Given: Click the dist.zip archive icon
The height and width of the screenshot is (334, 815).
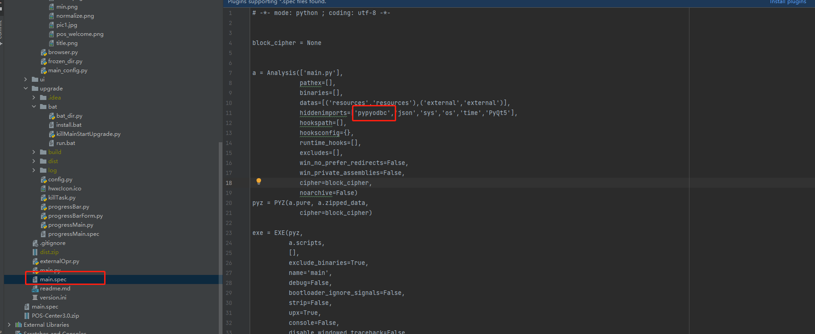Looking at the screenshot, I should tap(35, 252).
